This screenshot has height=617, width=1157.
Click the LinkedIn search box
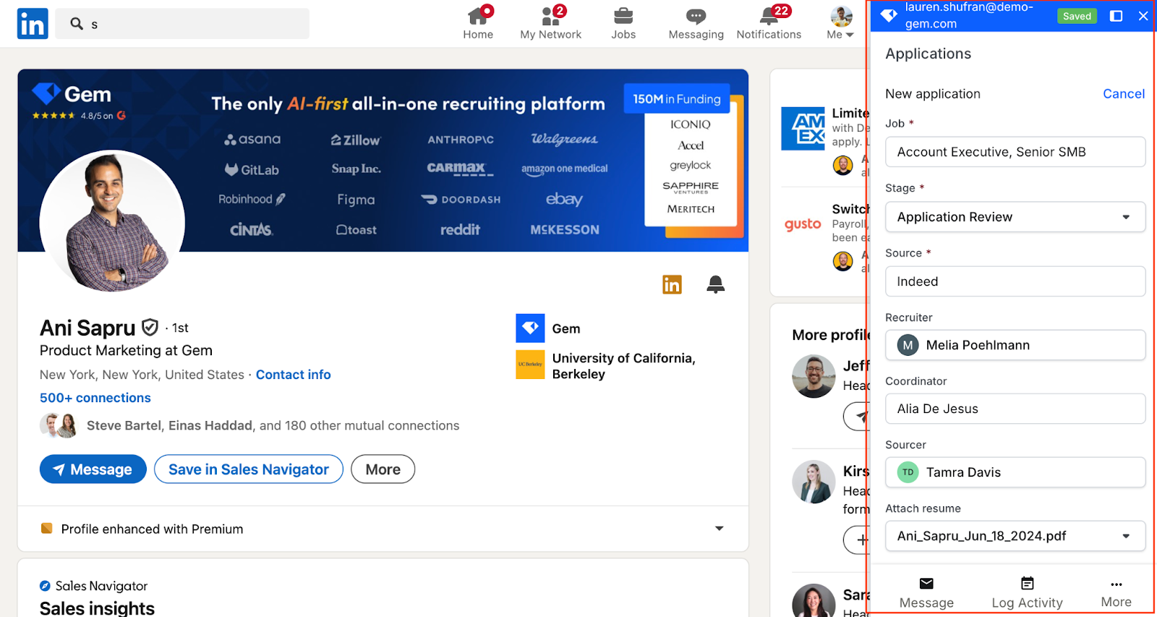[182, 24]
